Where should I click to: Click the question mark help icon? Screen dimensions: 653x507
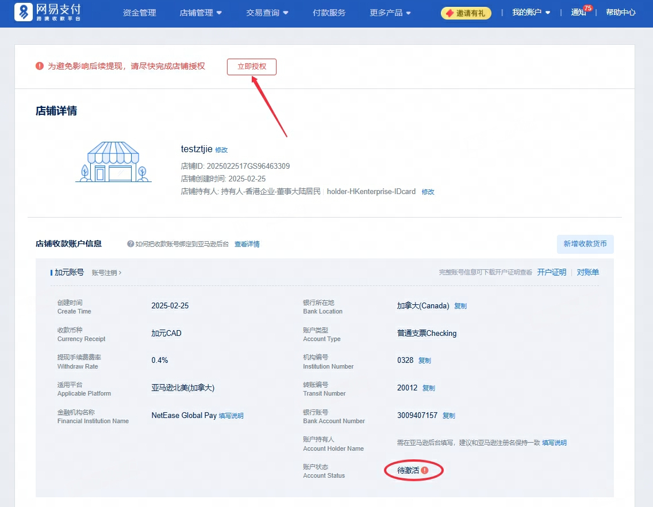(x=130, y=244)
